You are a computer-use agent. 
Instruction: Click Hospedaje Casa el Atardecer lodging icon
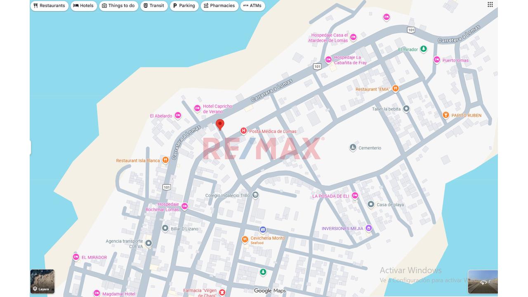click(x=353, y=38)
